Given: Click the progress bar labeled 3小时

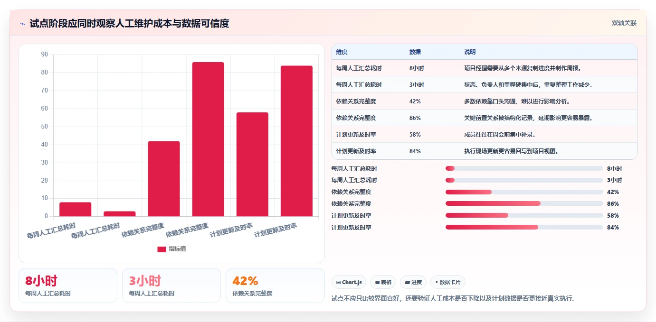Looking at the screenshot, I should 524,180.
